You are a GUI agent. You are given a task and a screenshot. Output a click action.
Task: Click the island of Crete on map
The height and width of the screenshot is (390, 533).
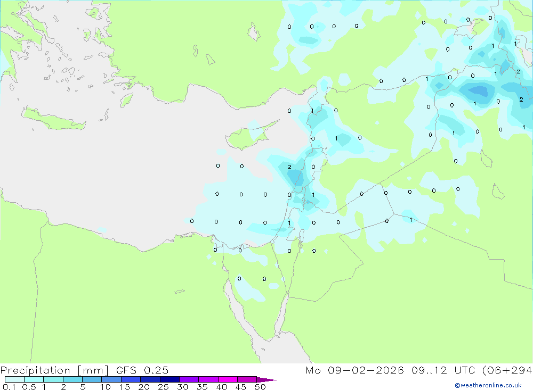[53, 119]
